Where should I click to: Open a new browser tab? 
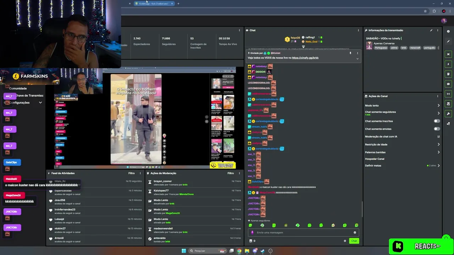tap(178, 4)
